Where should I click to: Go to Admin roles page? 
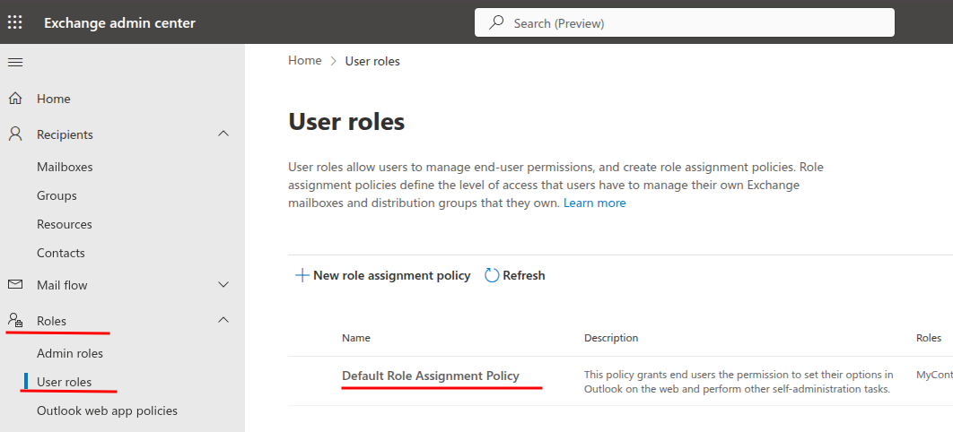70,353
